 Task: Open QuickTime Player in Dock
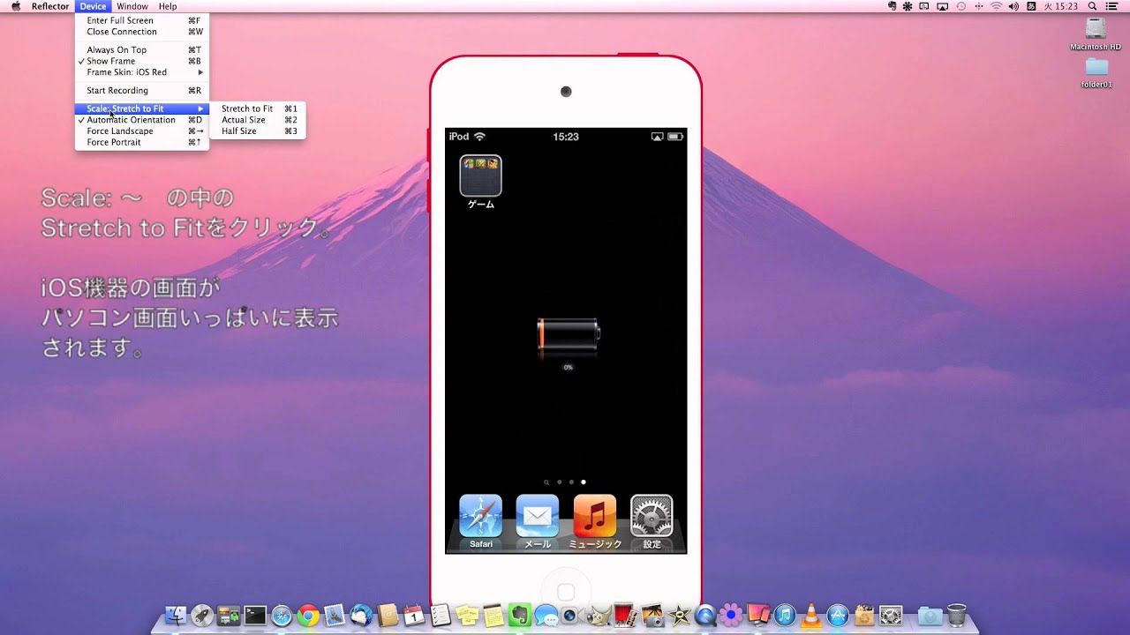704,615
